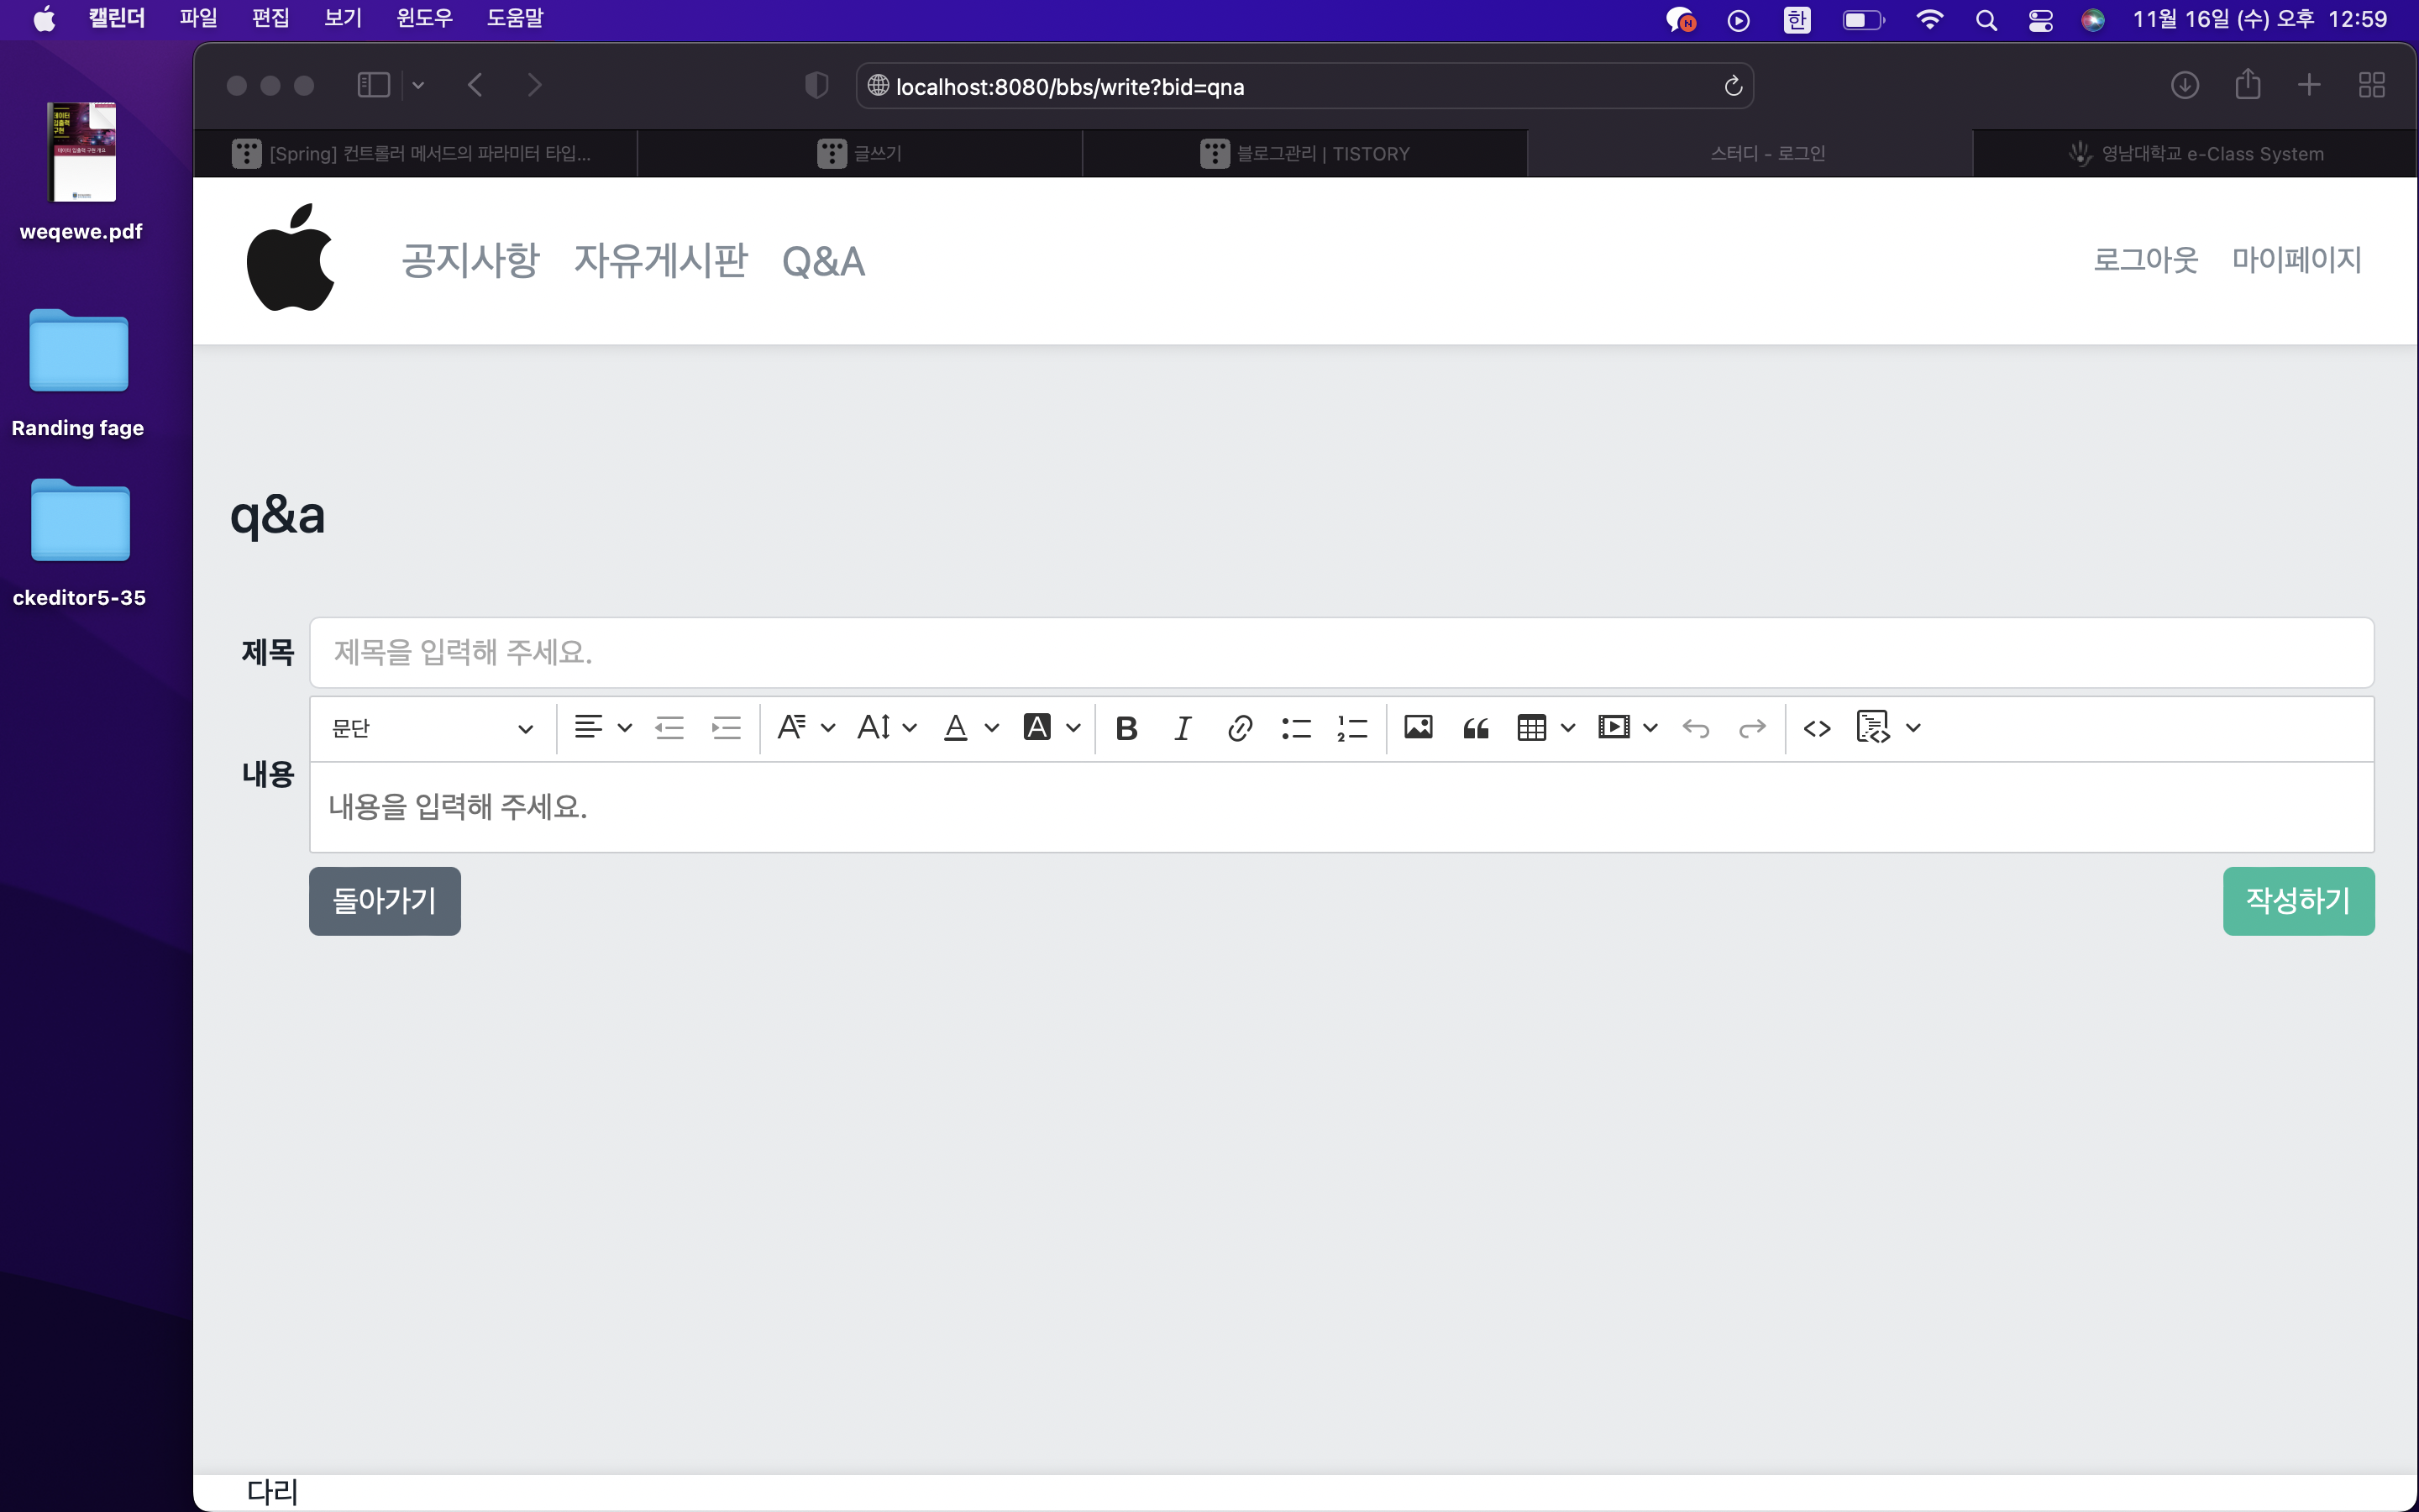Click the insert image icon
Viewport: 2419px width, 1512px height.
click(1418, 728)
